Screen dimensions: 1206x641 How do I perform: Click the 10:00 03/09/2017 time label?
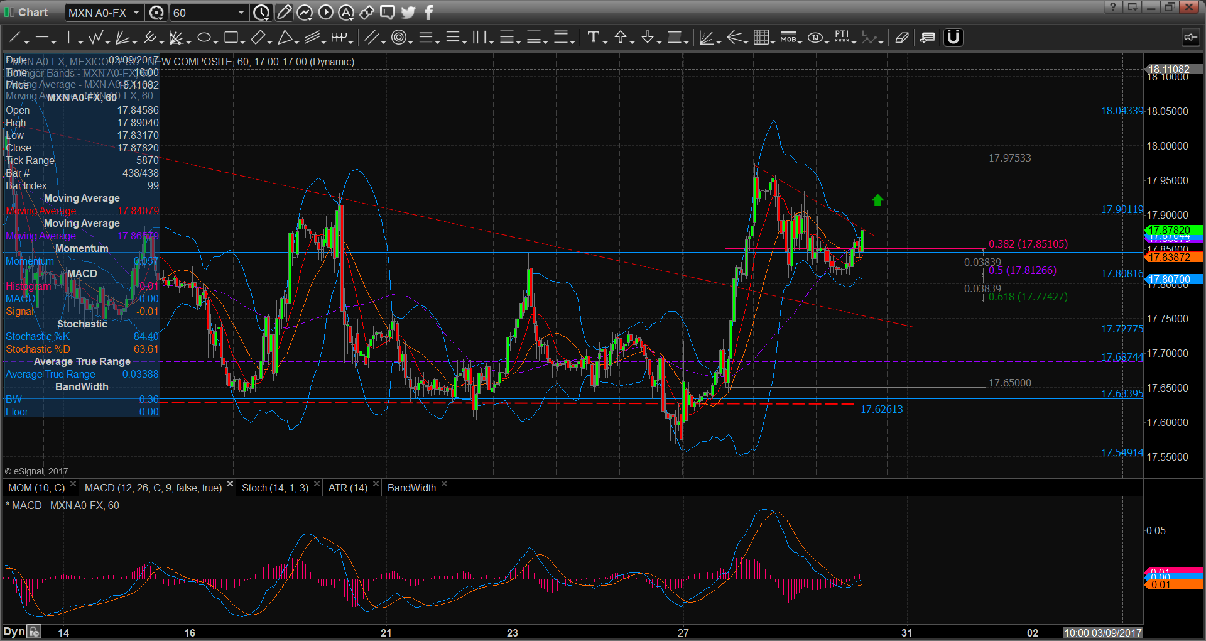(1102, 632)
